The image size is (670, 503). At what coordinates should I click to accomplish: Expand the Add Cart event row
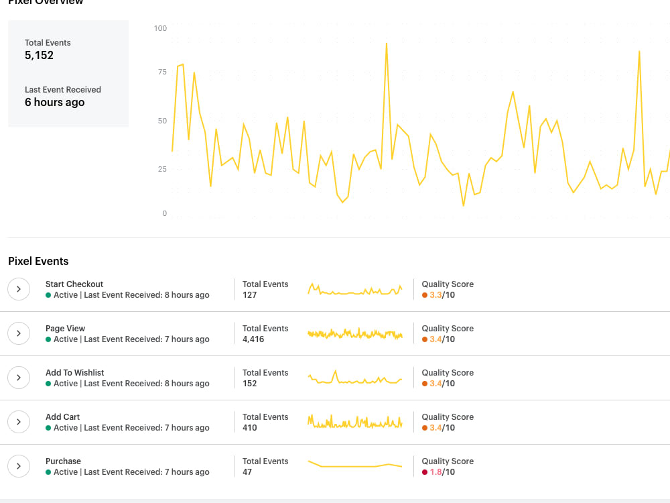(x=19, y=422)
